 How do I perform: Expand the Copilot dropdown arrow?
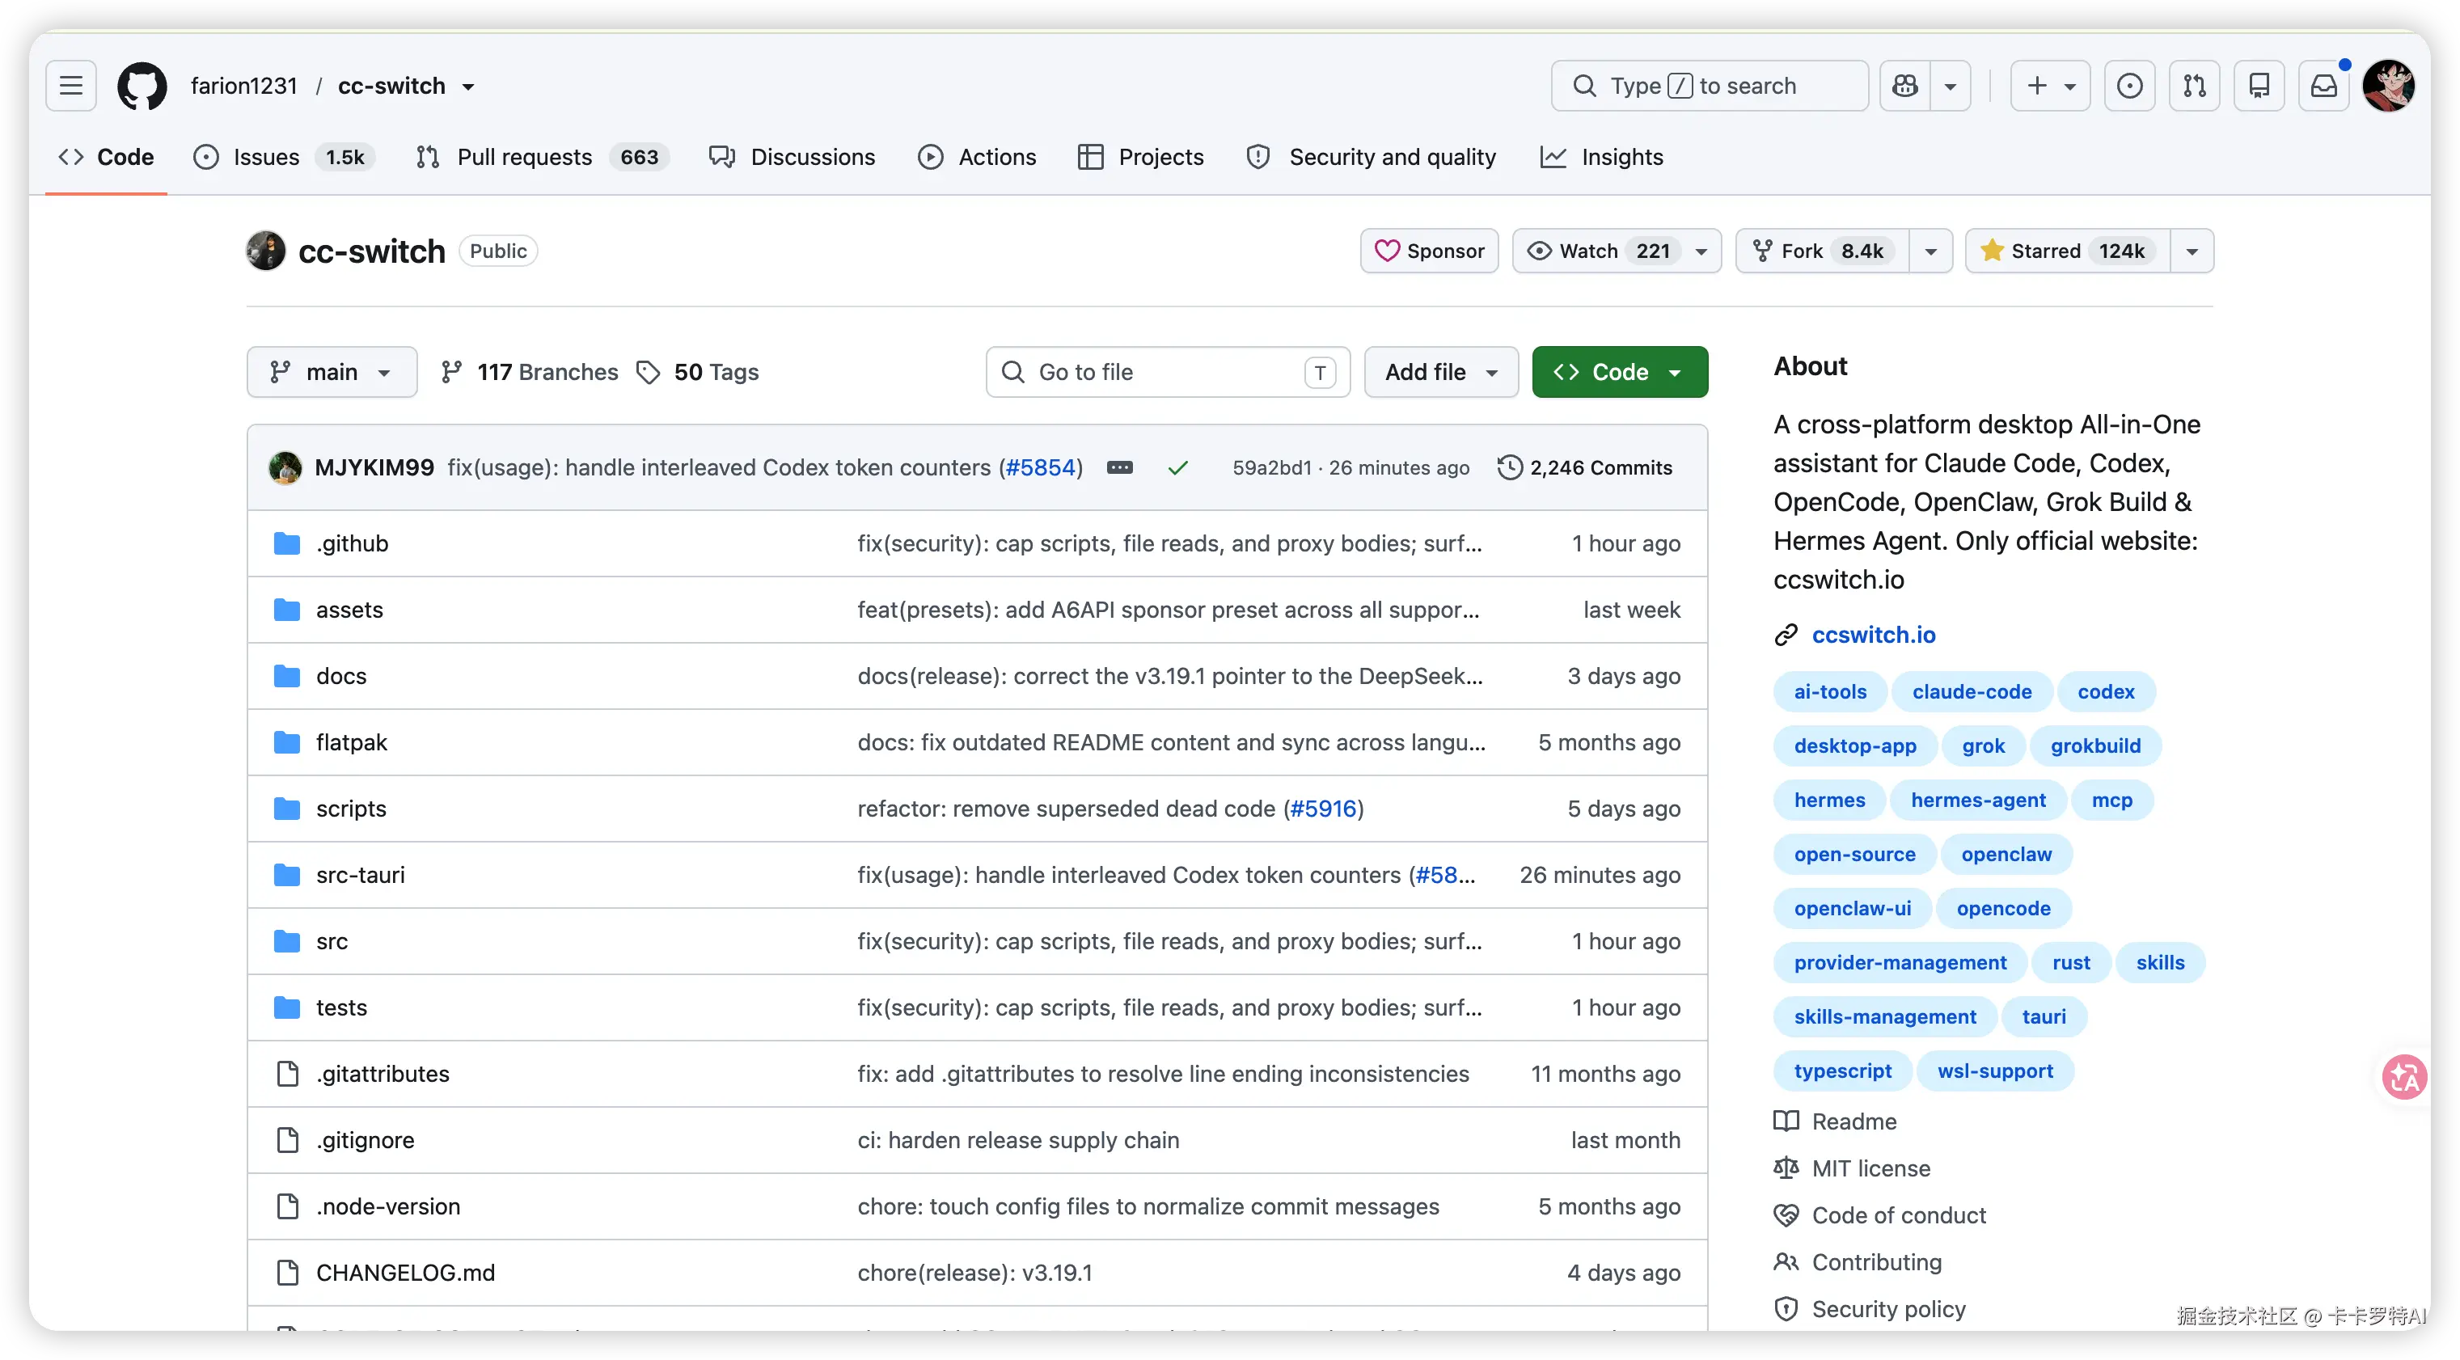pos(1951,86)
